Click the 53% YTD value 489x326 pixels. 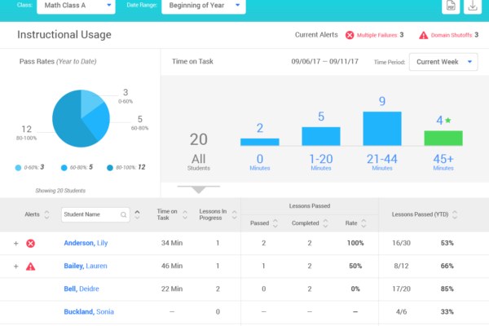[x=447, y=243]
